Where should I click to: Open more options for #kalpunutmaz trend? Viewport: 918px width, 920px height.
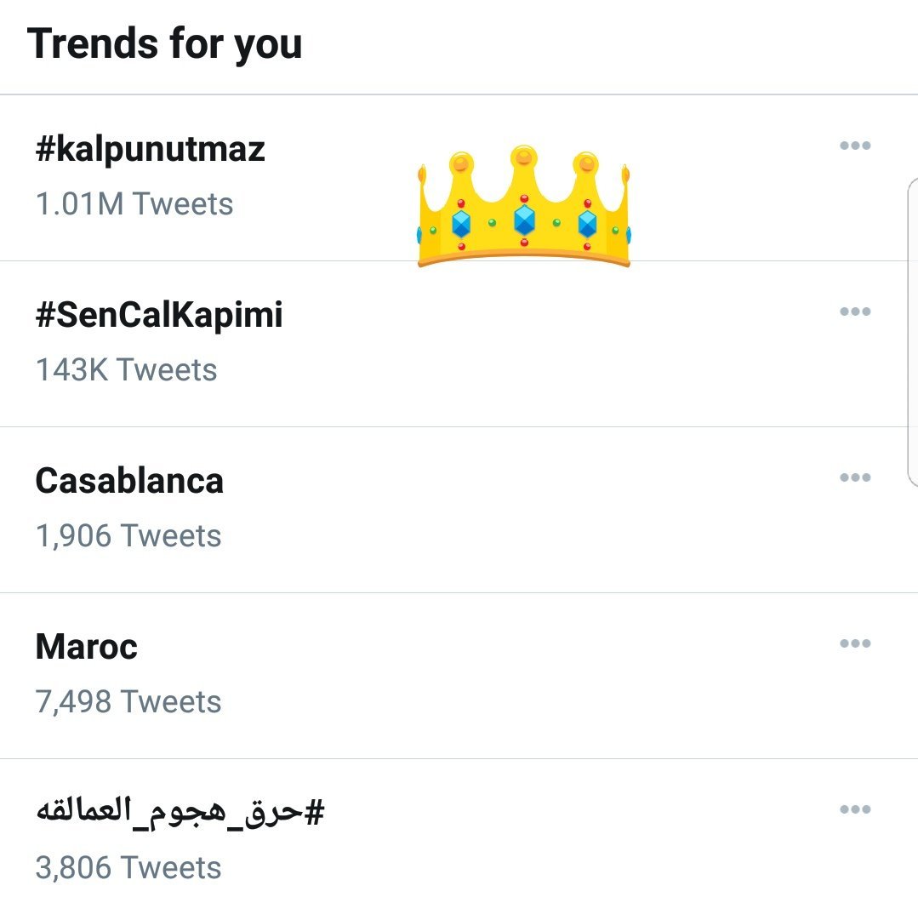(x=854, y=146)
